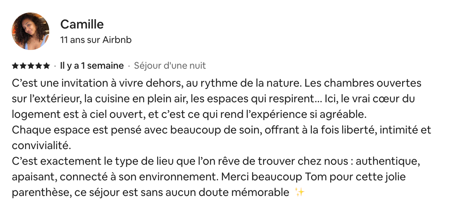Click the line starting "C'est exactement le type"
Screen dimensions: 451x210
[x=216, y=162]
